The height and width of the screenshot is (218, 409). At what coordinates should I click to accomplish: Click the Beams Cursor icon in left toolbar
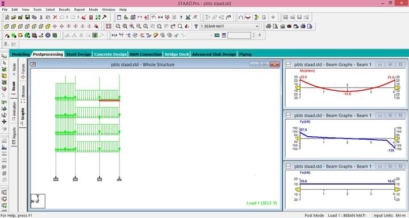(x=4, y=63)
